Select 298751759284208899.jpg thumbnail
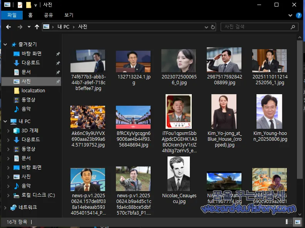305x228 pixels. point(224,60)
